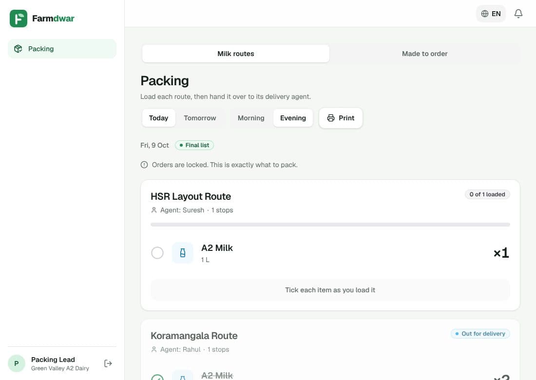Select the Tomorrow filter
This screenshot has width=536, height=380.
pos(200,118)
